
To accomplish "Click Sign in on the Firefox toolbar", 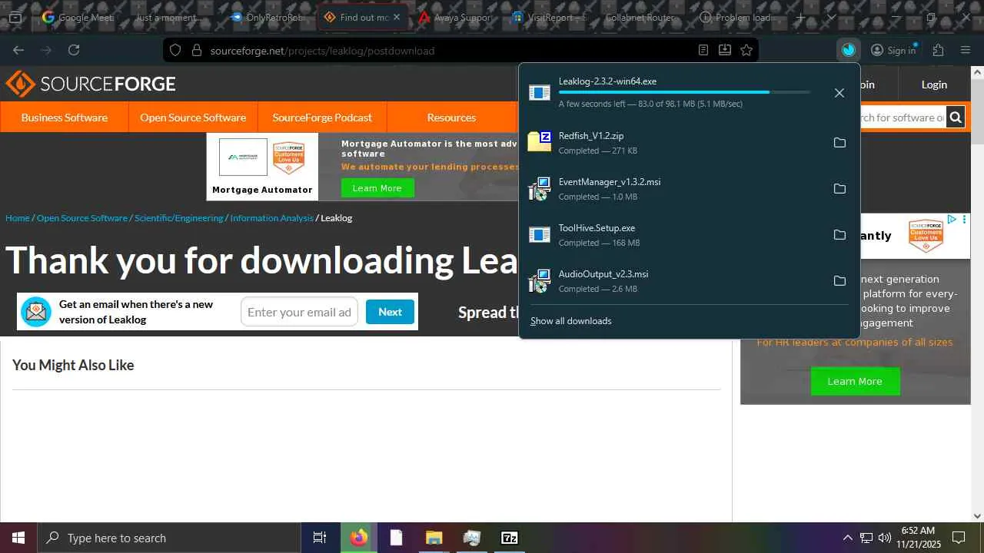I will tap(893, 50).
